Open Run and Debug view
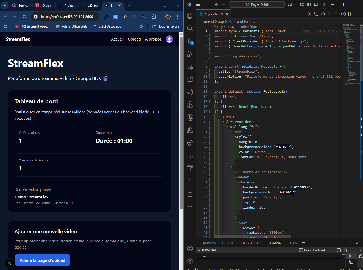Viewport: 363px width, 270px height. pyautogui.click(x=190, y=54)
